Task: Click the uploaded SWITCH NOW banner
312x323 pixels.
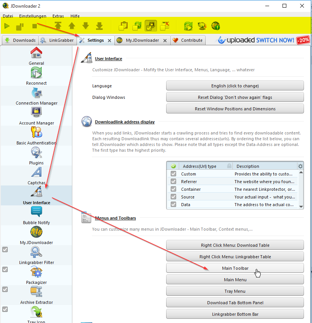Action: point(264,40)
